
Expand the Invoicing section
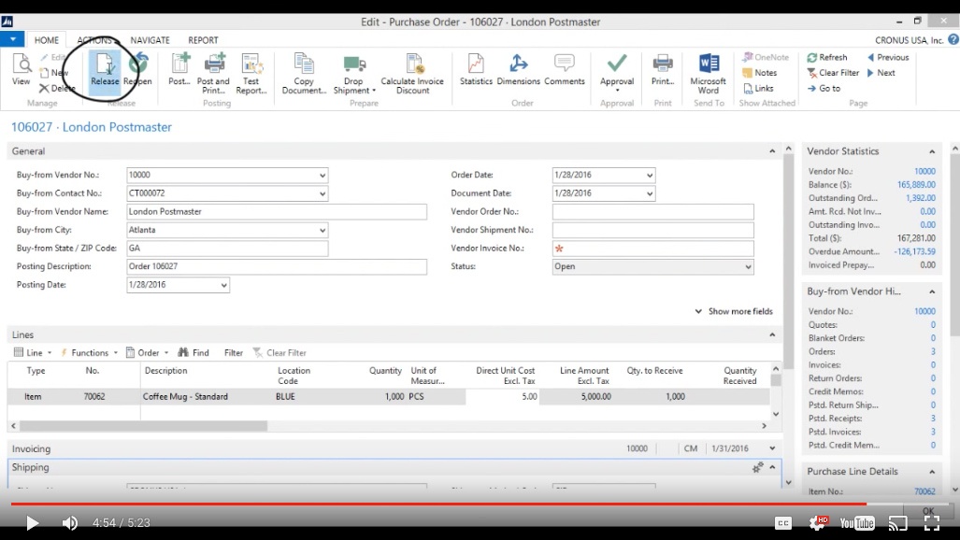click(x=772, y=448)
